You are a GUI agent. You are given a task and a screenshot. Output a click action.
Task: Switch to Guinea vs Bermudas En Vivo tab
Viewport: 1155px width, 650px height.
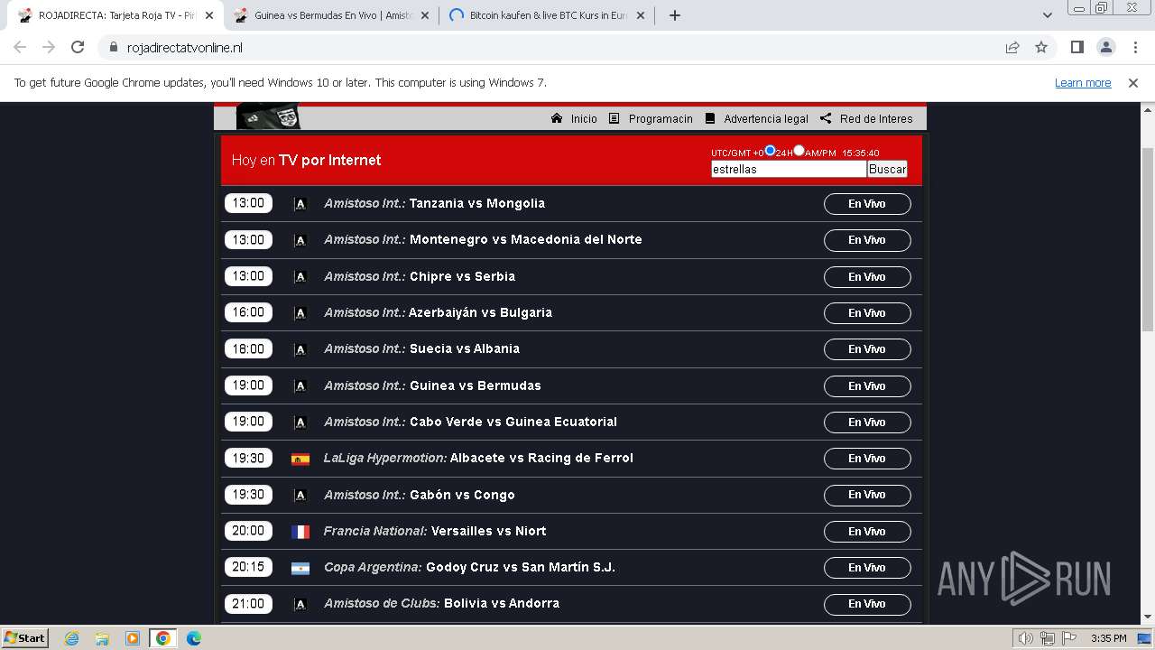332,15
